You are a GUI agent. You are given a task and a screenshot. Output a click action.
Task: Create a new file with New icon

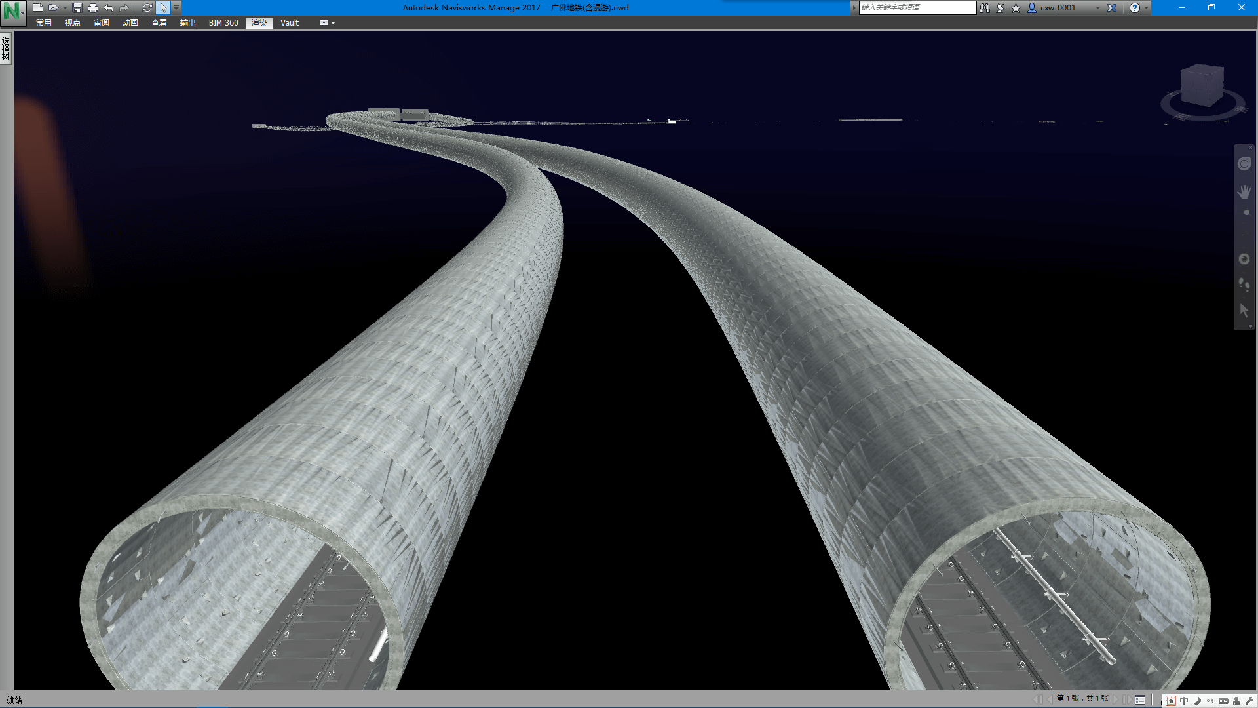(38, 8)
